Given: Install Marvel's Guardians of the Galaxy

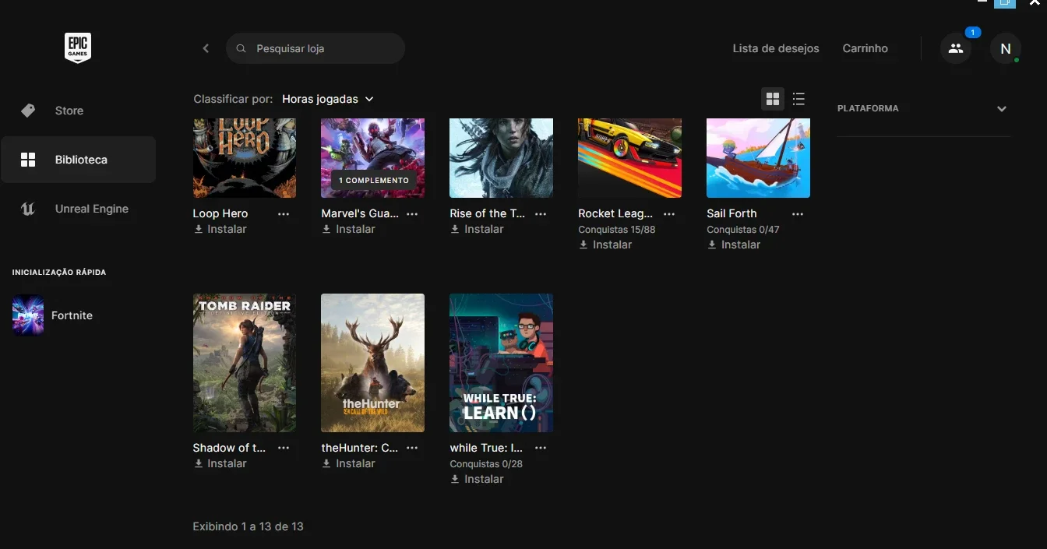Looking at the screenshot, I should 348,229.
